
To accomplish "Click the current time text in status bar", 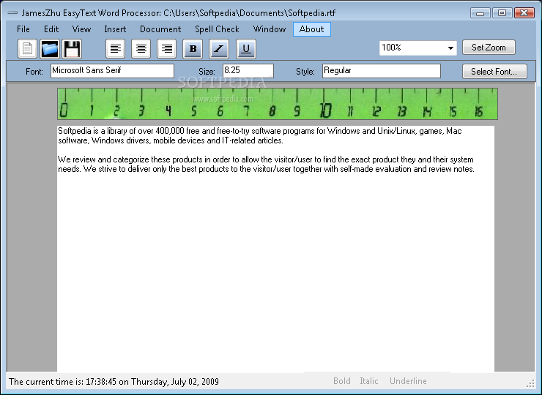I will click(114, 382).
